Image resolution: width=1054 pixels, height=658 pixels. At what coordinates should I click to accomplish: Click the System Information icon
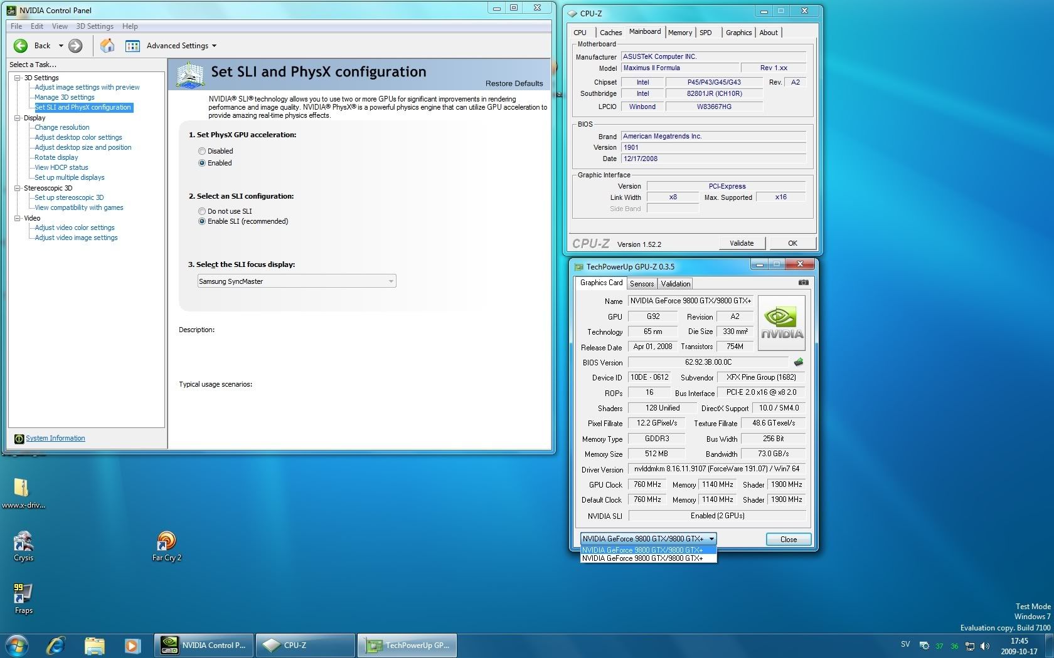click(x=19, y=439)
